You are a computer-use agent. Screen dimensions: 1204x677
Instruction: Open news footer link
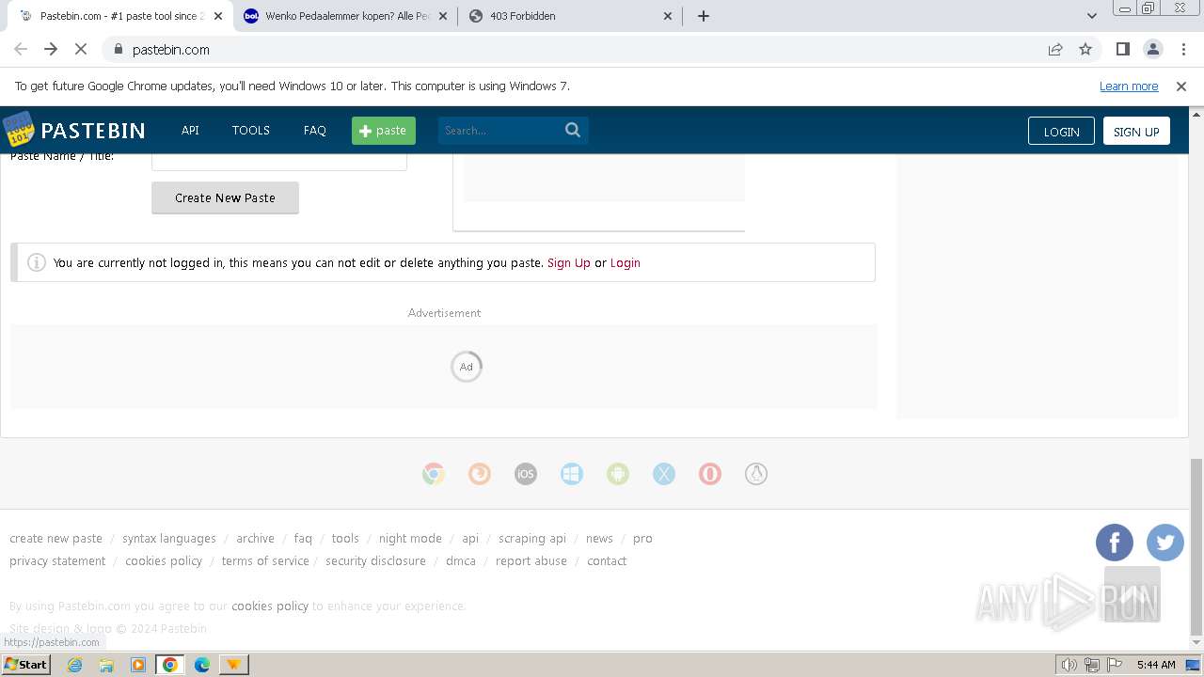click(599, 538)
